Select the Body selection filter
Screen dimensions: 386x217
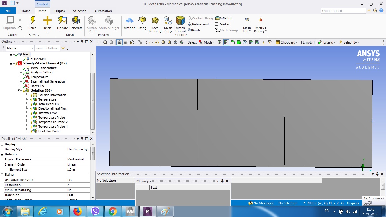coord(239,42)
